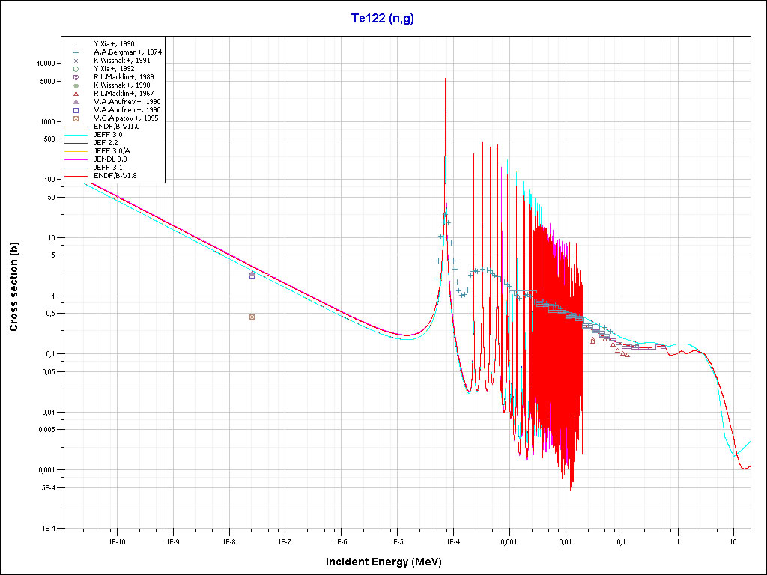The image size is (767, 575).
Task: Click the green circle marker for Y.Xia 1992
Action: [76, 68]
